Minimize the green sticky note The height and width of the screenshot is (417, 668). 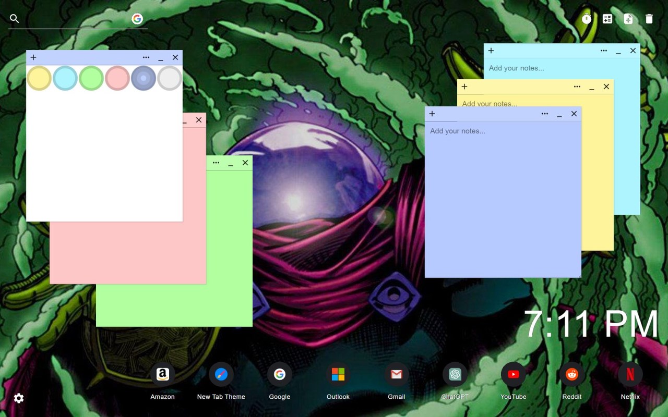pos(231,164)
